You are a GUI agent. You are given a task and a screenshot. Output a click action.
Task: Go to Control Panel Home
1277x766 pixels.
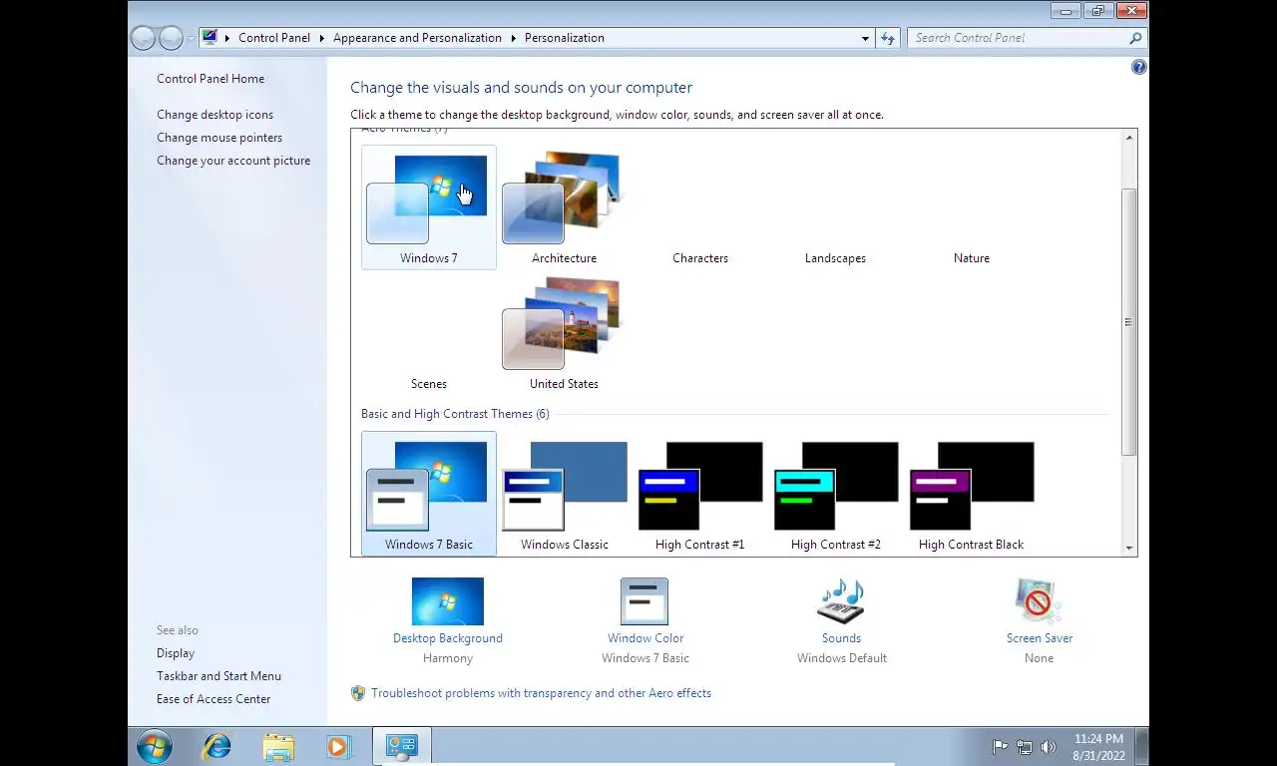pos(211,79)
